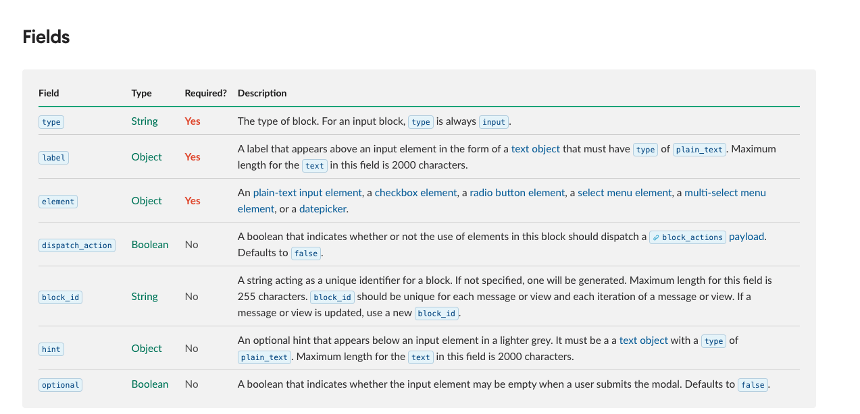Image resolution: width=860 pixels, height=414 pixels.
Task: Click No in the block_id row
Action: 192,296
